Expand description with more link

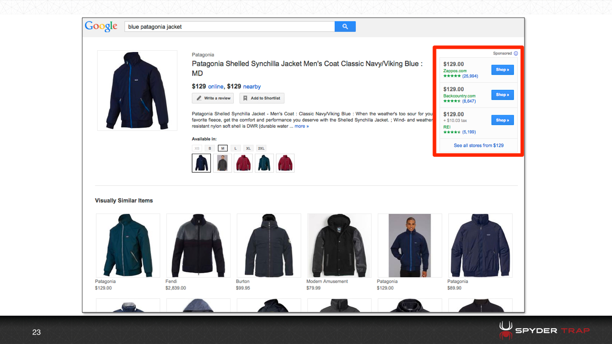pos(302,126)
